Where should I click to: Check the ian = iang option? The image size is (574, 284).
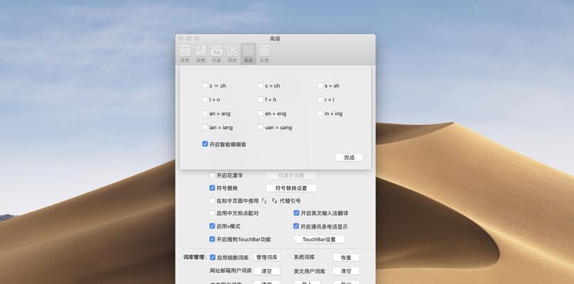pos(205,127)
